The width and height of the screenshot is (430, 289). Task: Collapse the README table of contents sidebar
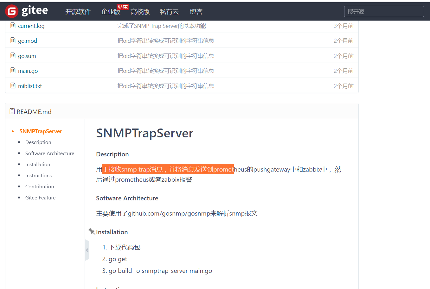coord(87,250)
